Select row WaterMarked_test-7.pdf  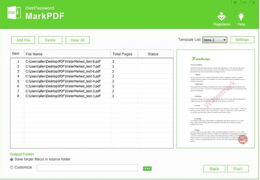pyautogui.click(x=92, y=66)
